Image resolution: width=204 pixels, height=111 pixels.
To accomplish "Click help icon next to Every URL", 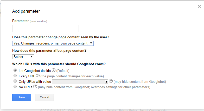I will pyautogui.click(x=38, y=76).
